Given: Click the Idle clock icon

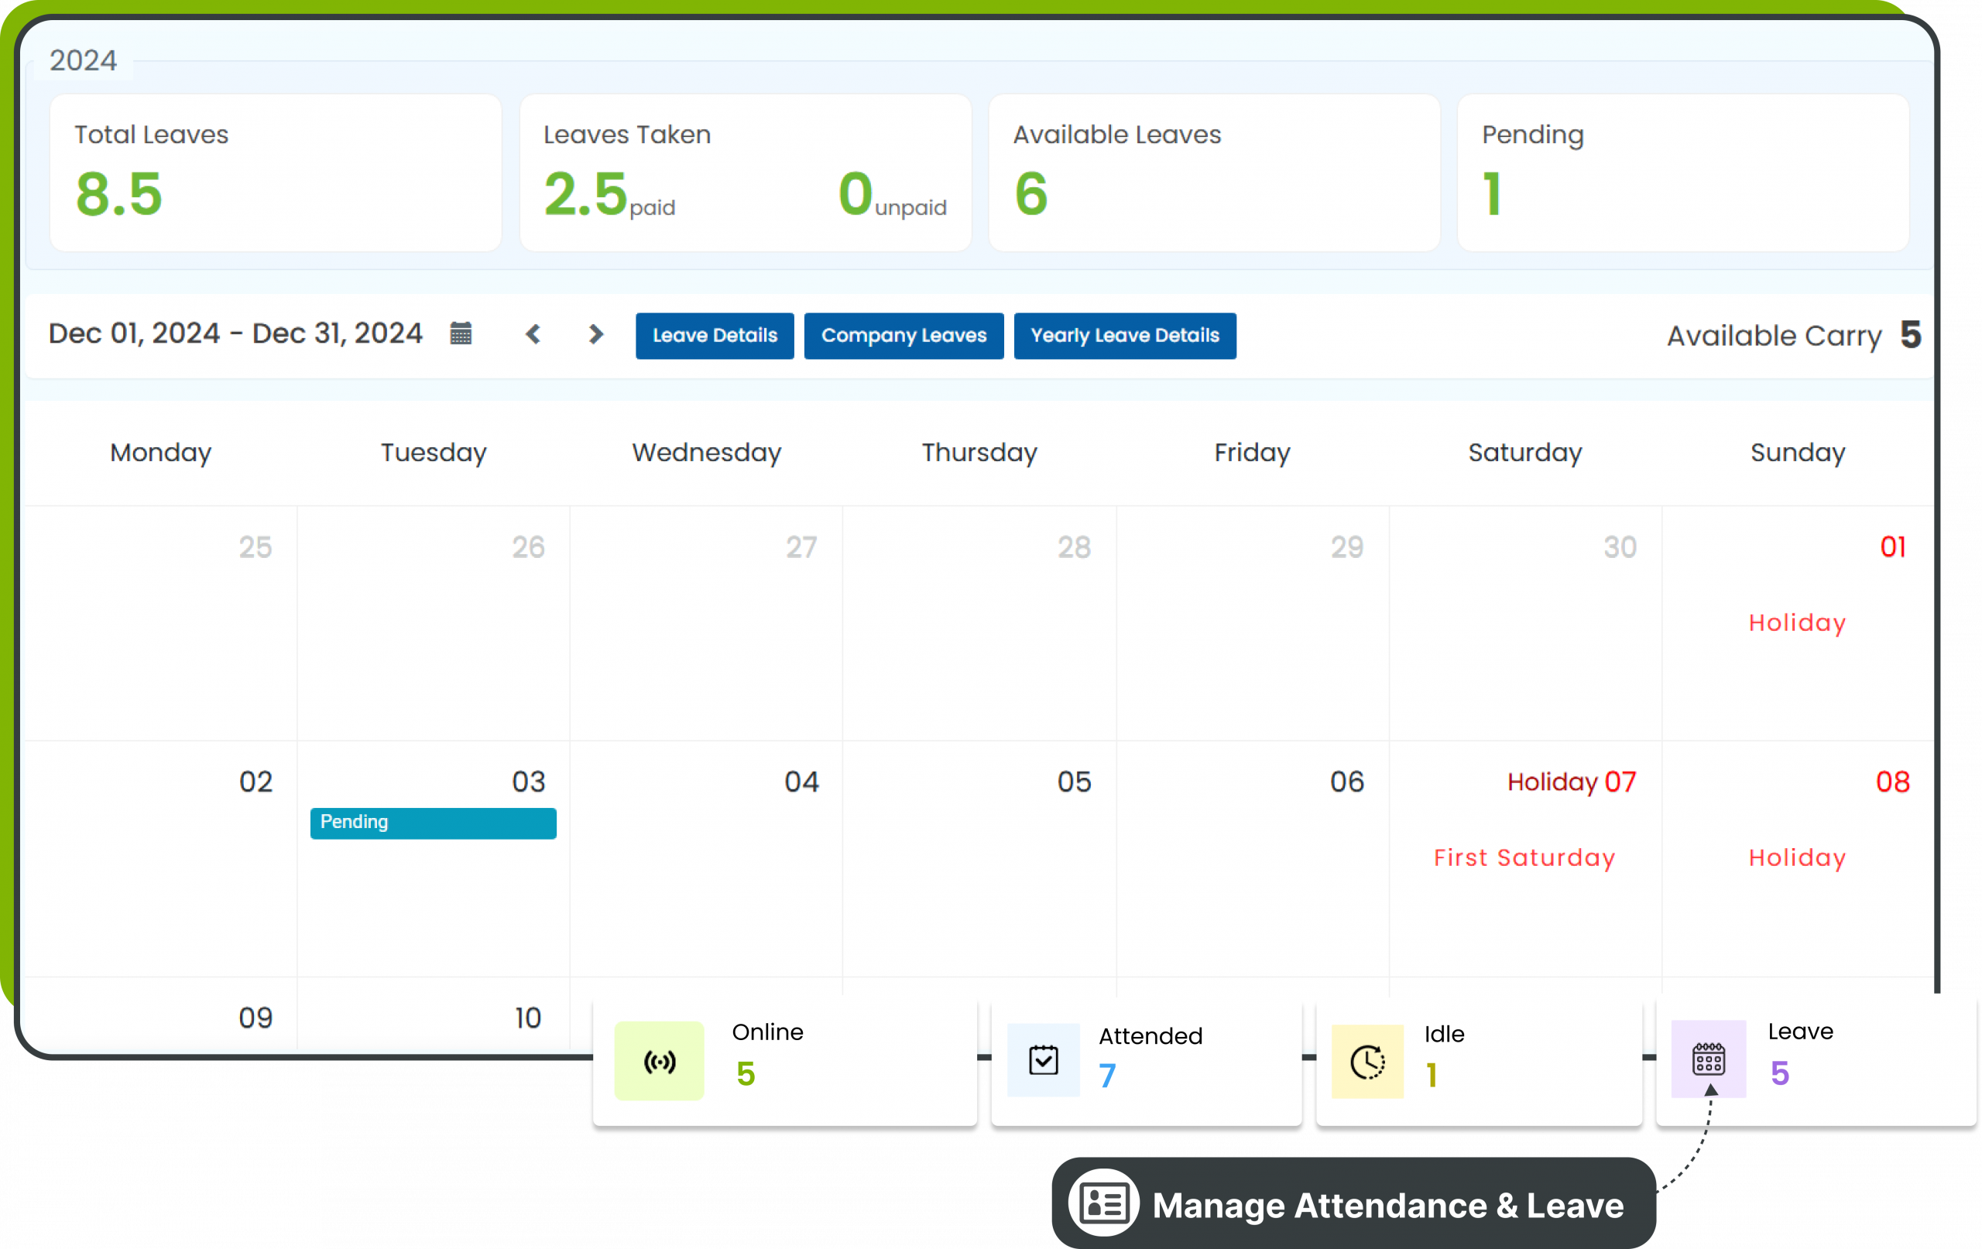Looking at the screenshot, I should point(1368,1062).
